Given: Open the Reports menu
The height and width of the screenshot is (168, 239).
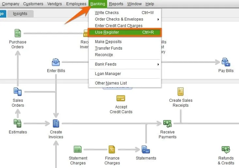Looking at the screenshot, I should (116, 4).
